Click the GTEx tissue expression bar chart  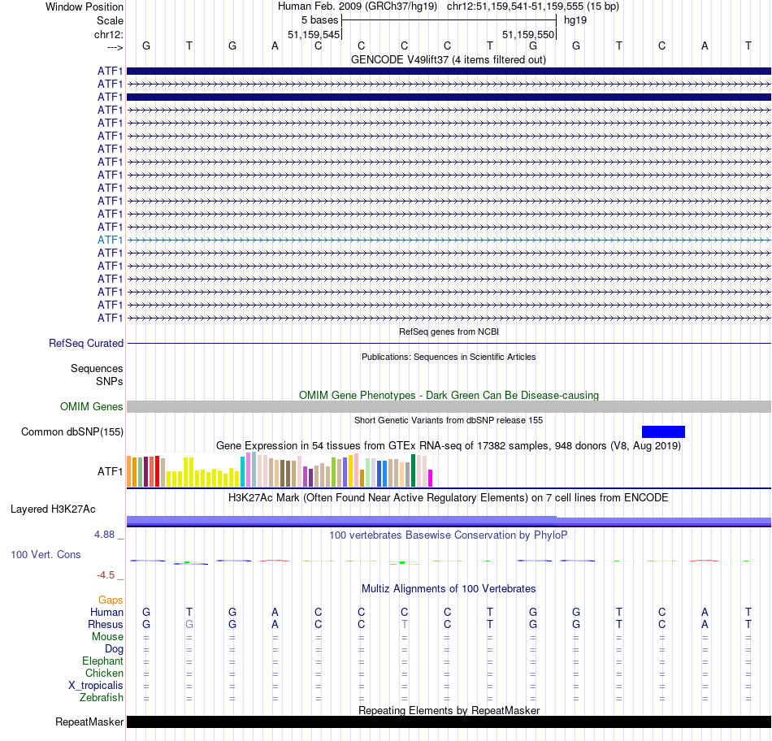coord(280,470)
